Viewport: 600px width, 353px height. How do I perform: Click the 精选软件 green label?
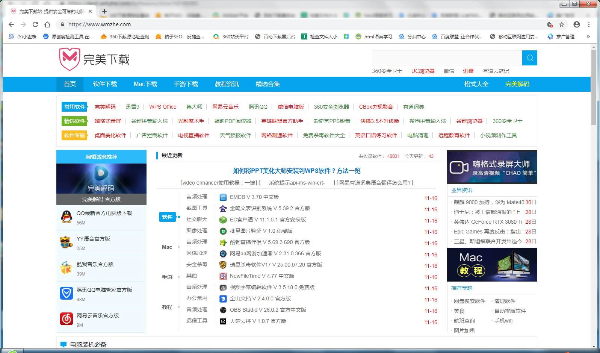point(75,121)
